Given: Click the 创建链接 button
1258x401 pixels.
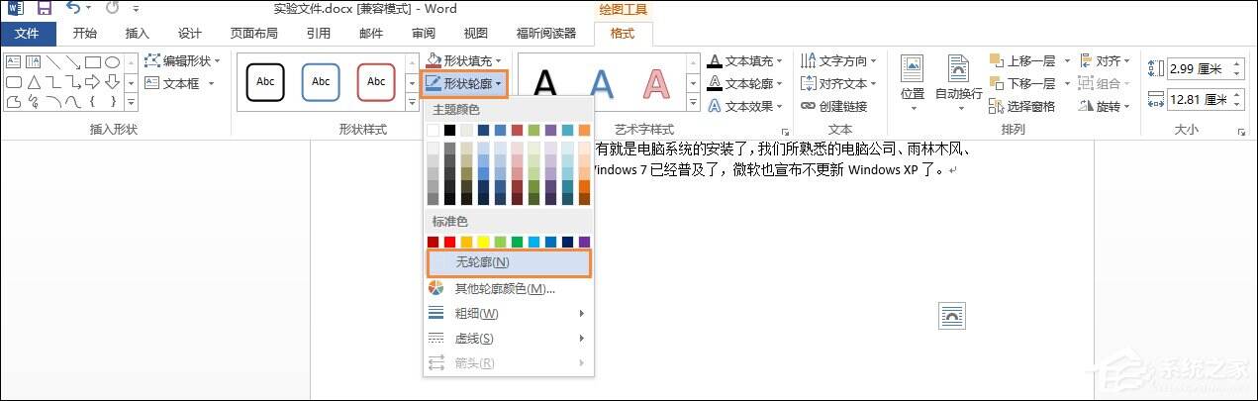Looking at the screenshot, I should tap(834, 106).
